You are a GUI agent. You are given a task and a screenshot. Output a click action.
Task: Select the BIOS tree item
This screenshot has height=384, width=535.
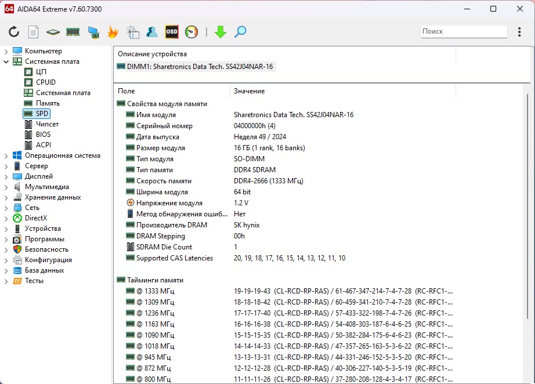pyautogui.click(x=43, y=135)
